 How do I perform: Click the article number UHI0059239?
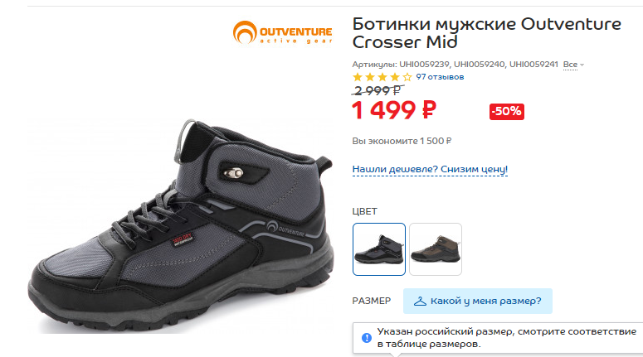pos(424,65)
